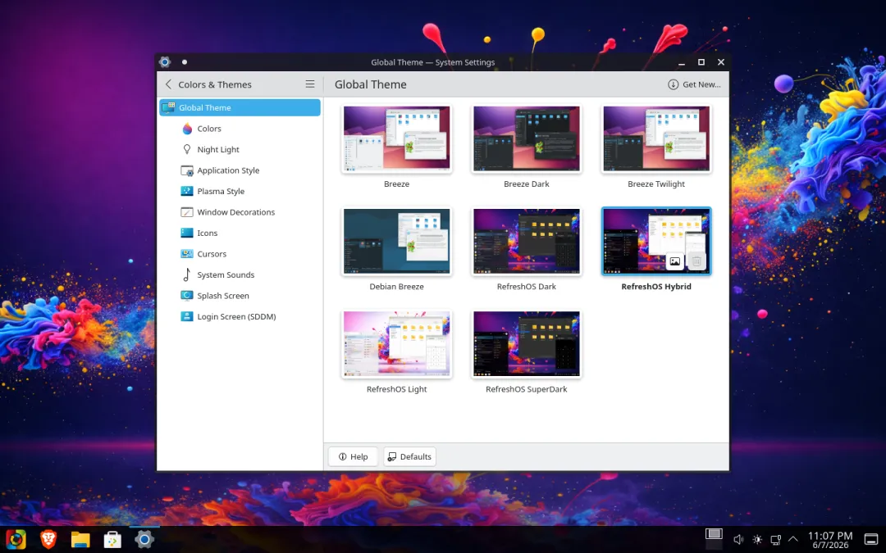Click the Window Decorations text label

[236, 212]
